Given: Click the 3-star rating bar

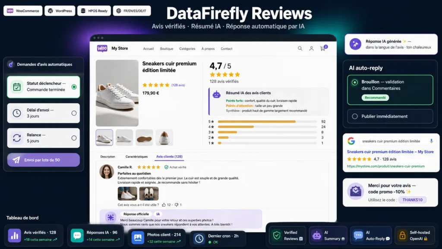Looking at the screenshot, I should click(267, 132).
